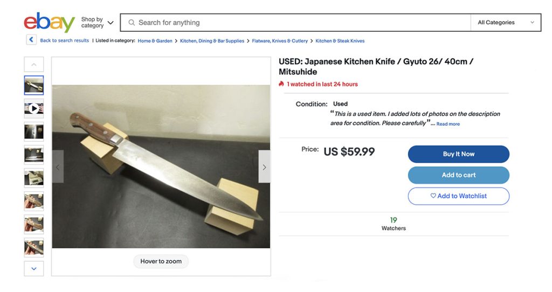This screenshot has width=552, height=292.
Task: Show previous image with left arrow
Action: (58, 167)
